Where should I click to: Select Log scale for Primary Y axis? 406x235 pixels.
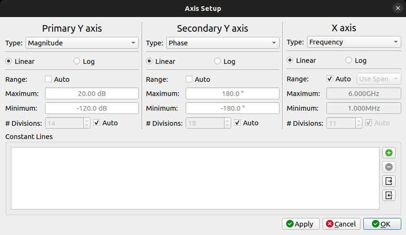77,61
